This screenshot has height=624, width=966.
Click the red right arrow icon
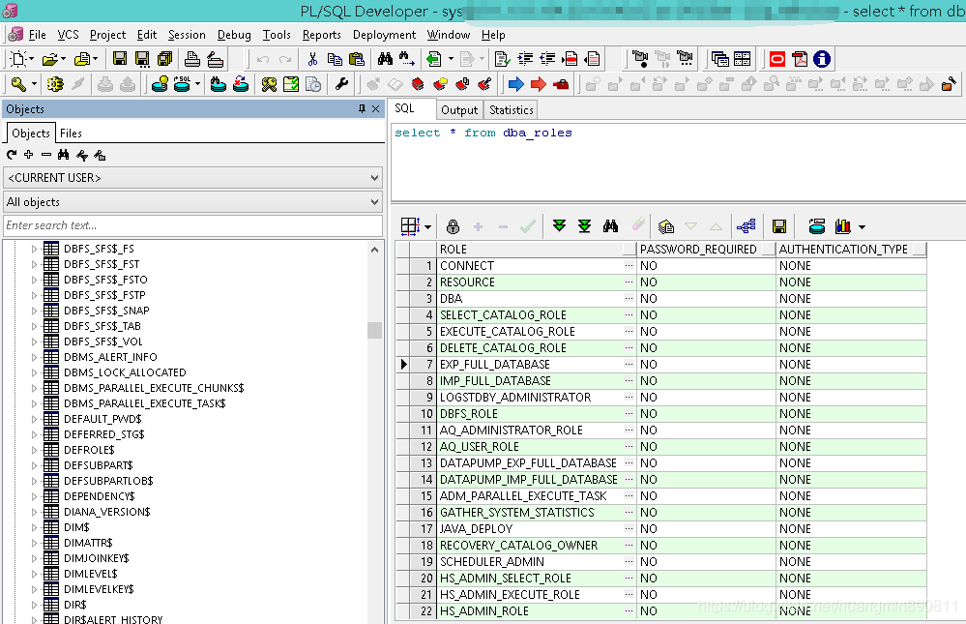tap(539, 84)
